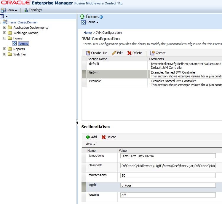
Task: Select the jvmoptions parameter name
Action: (x=96, y=156)
